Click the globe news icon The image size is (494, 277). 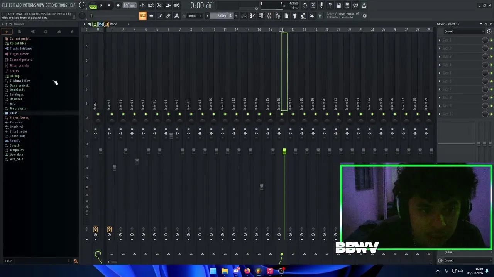(x=365, y=16)
